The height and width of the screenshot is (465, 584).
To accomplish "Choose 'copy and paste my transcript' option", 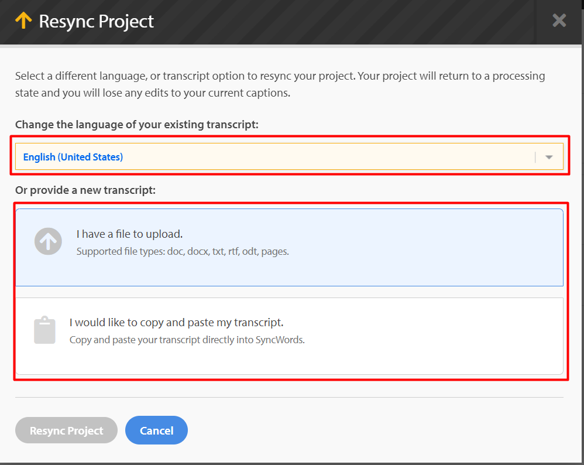I will click(289, 336).
